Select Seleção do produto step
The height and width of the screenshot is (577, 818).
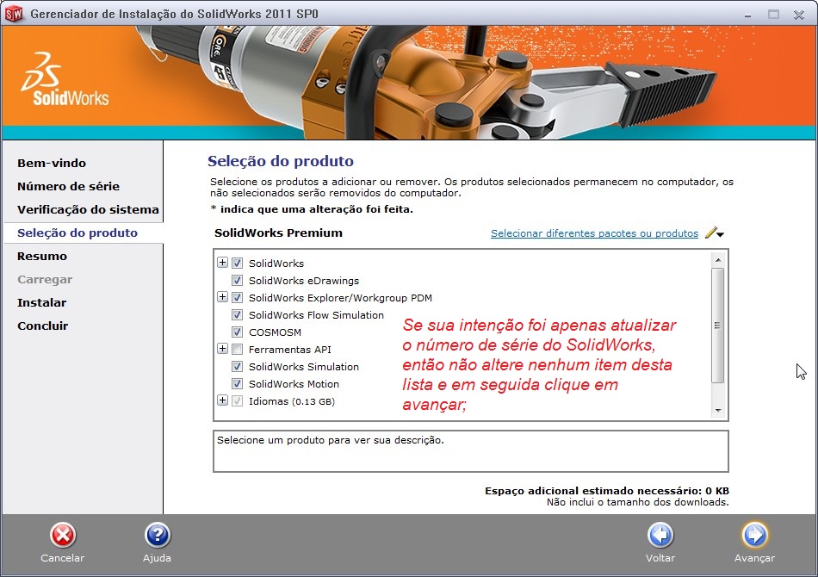pyautogui.click(x=77, y=233)
